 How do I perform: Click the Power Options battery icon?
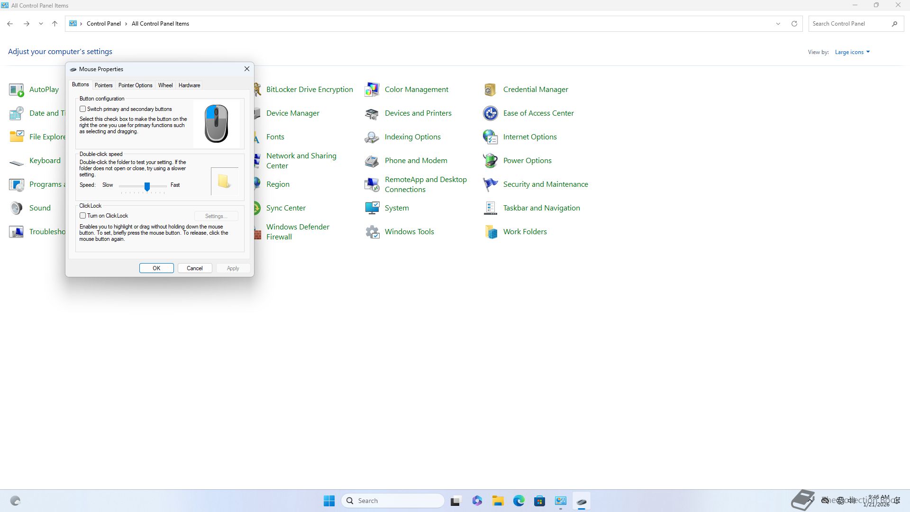[x=491, y=161]
